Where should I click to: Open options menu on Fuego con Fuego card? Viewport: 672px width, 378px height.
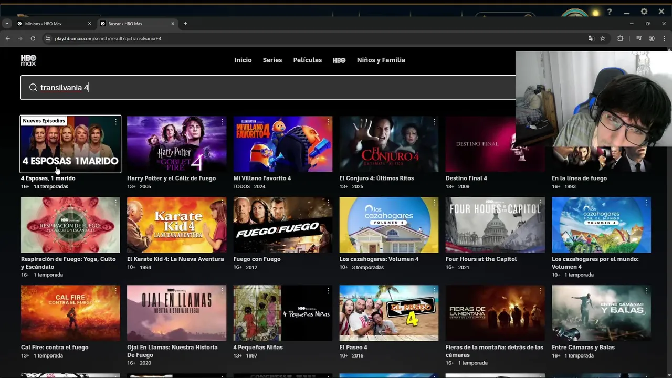(x=329, y=203)
